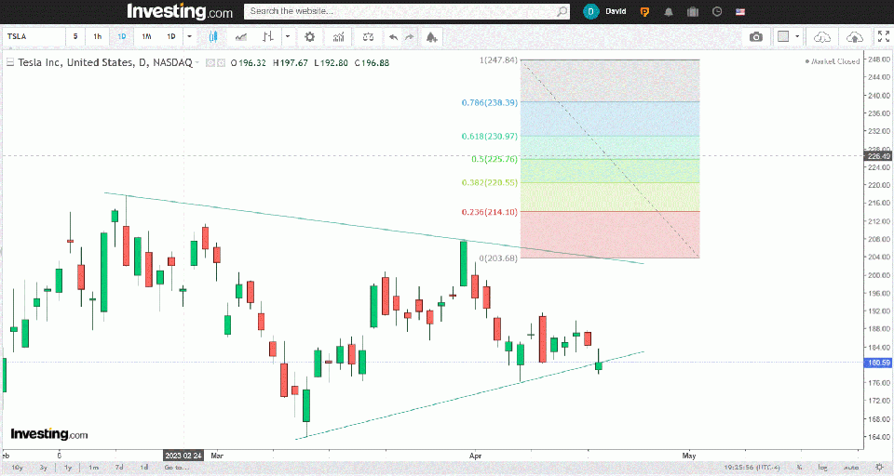Select the 1M interval in toolbar
894x476 pixels.
(146, 37)
